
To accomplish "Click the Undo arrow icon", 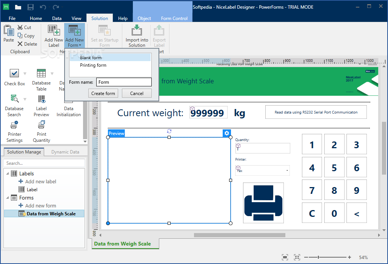I will pos(43,7).
